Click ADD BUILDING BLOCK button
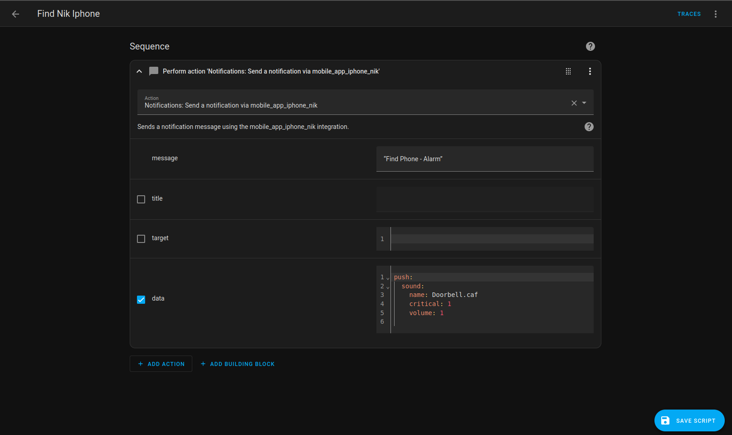The height and width of the screenshot is (435, 732). pos(238,364)
